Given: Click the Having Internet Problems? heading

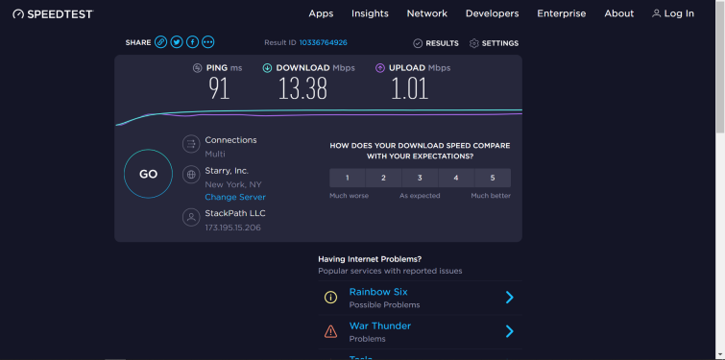Looking at the screenshot, I should coord(370,259).
